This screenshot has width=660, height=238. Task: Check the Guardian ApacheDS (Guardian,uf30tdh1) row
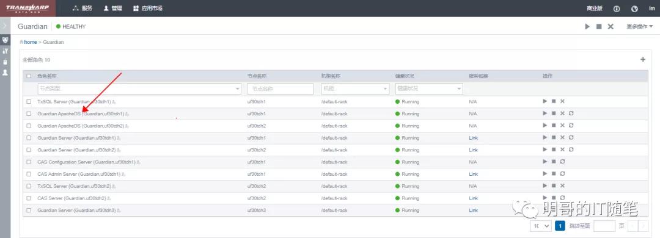click(29, 114)
